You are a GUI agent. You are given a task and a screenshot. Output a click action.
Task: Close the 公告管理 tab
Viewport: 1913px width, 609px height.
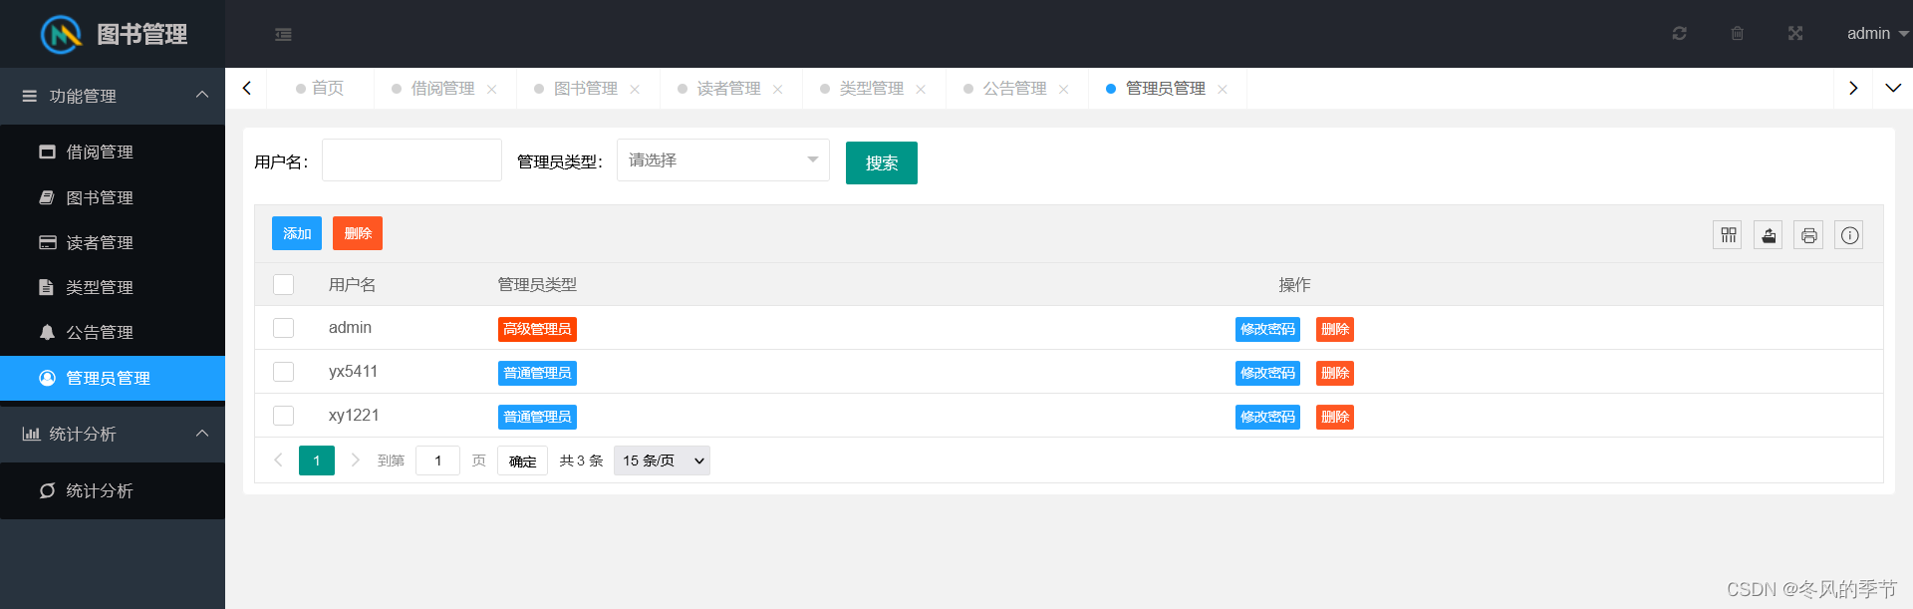(x=1063, y=89)
